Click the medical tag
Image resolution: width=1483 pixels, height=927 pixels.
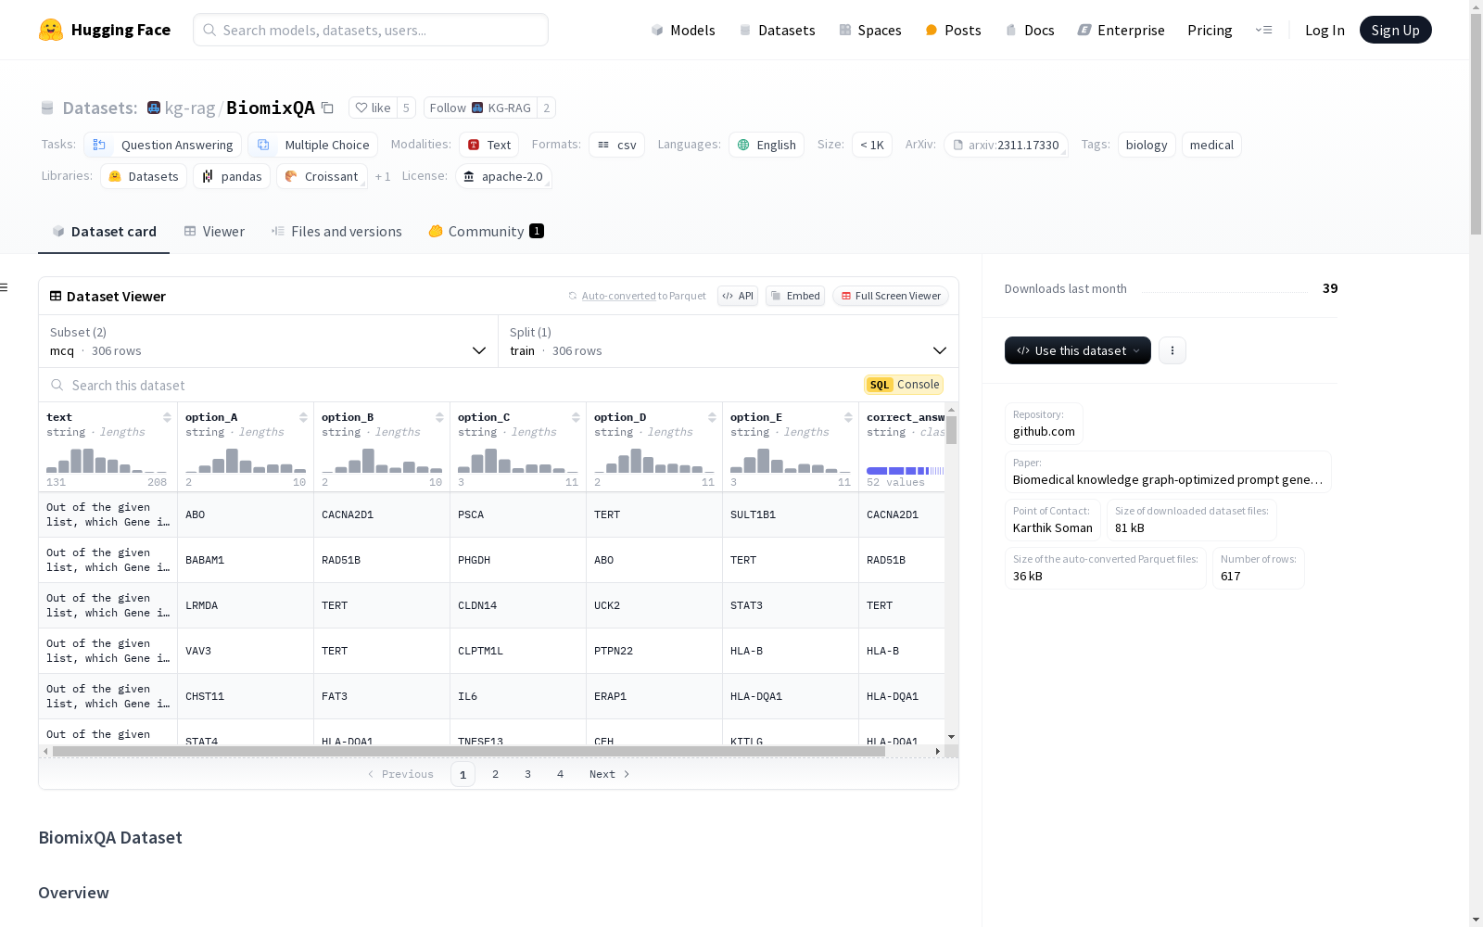(x=1211, y=145)
